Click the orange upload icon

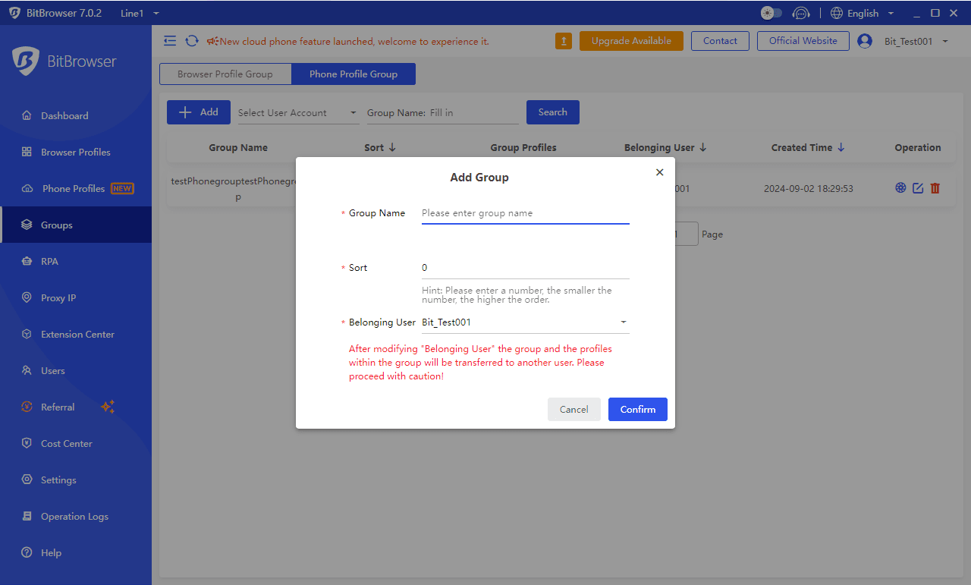pos(563,41)
